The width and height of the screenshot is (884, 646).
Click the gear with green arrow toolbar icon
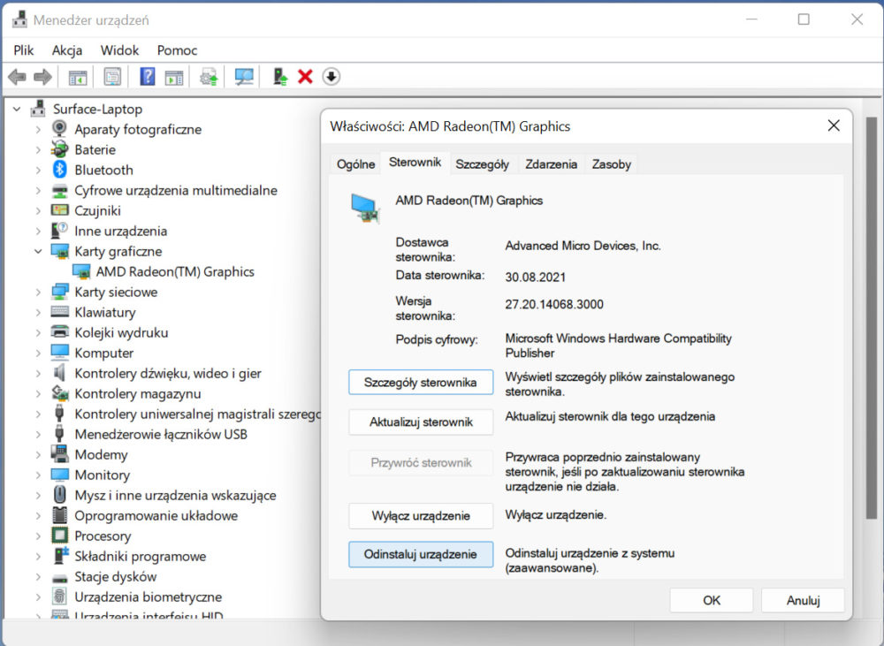(210, 77)
